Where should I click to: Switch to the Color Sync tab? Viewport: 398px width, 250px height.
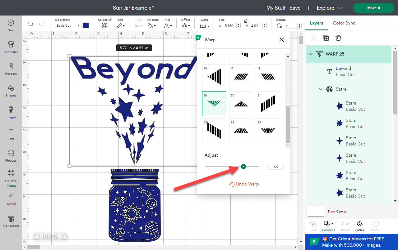[344, 23]
